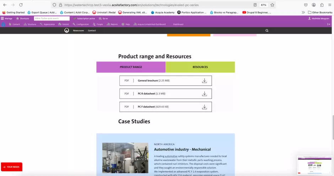Open the browser extensions icon
The width and height of the screenshot is (334, 176).
(x=322, y=5)
